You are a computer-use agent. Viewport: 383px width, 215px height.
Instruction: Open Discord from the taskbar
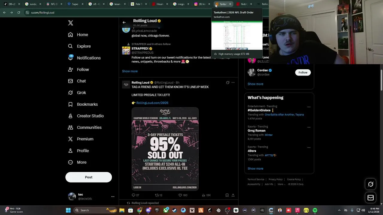point(148,210)
